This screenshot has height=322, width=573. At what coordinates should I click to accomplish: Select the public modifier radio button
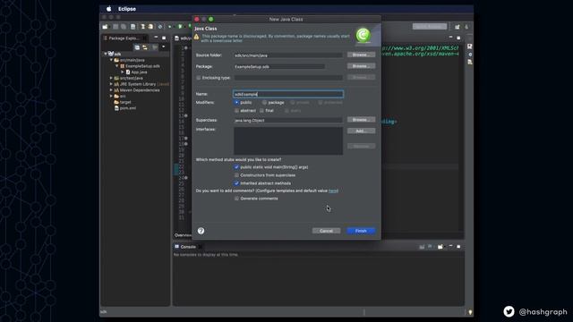point(236,103)
